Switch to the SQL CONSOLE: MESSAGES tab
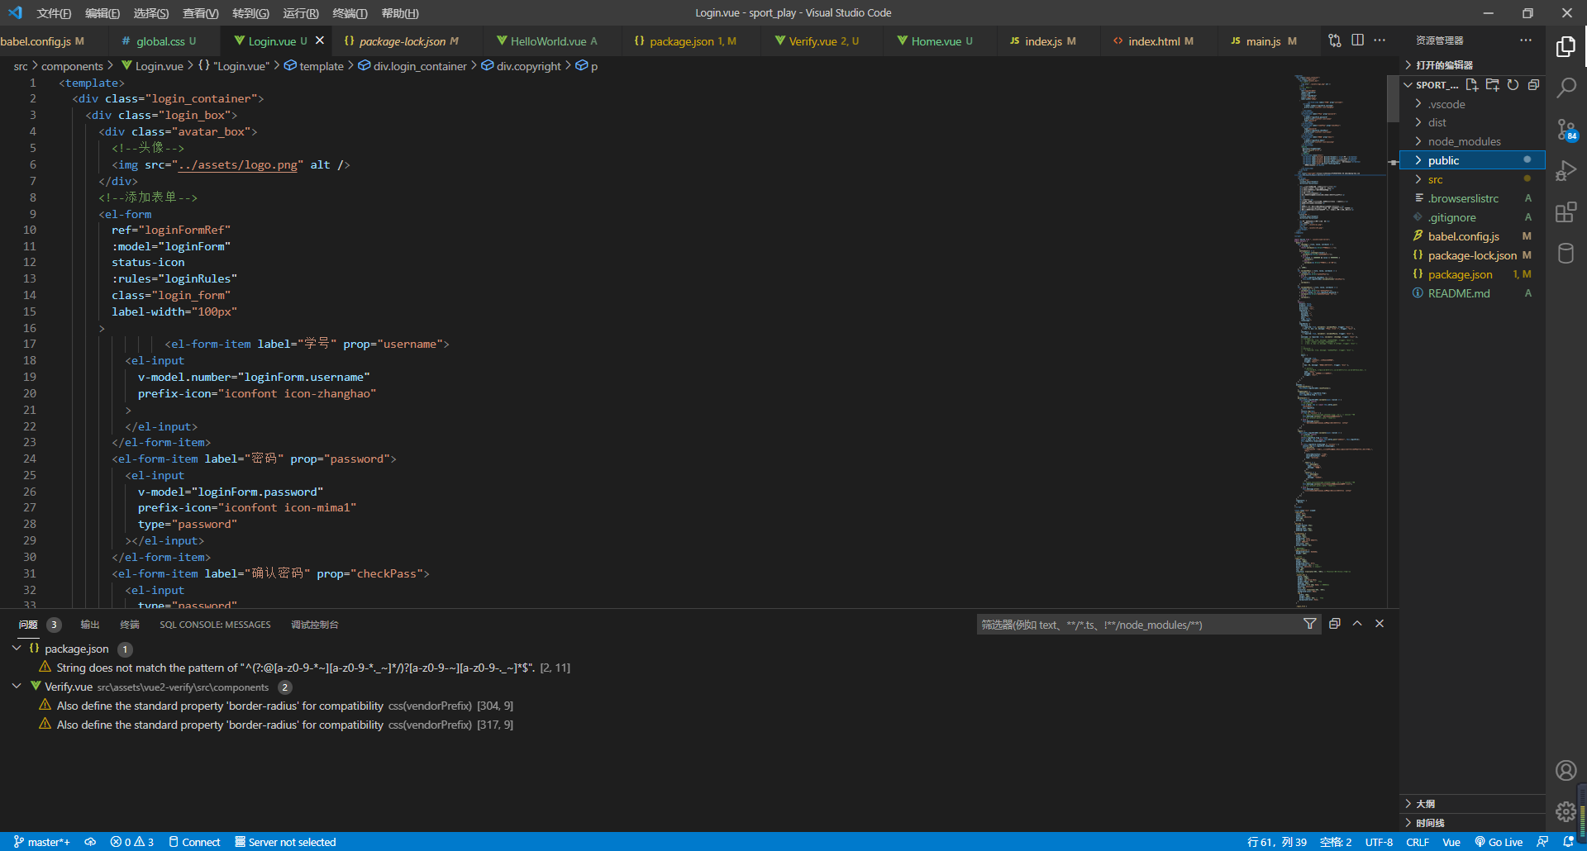 click(215, 625)
